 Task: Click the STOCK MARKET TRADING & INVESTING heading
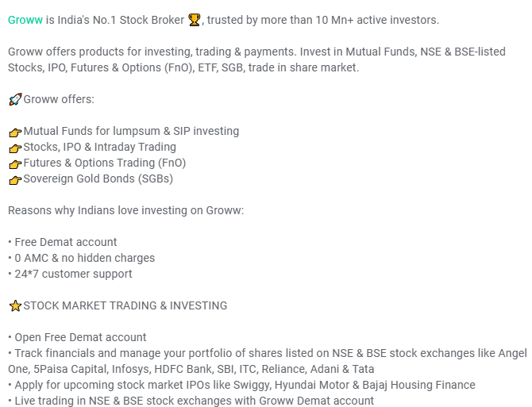[125, 305]
